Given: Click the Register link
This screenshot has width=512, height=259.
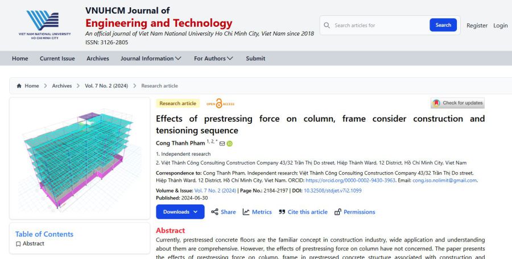Looking at the screenshot, I should click(477, 26).
